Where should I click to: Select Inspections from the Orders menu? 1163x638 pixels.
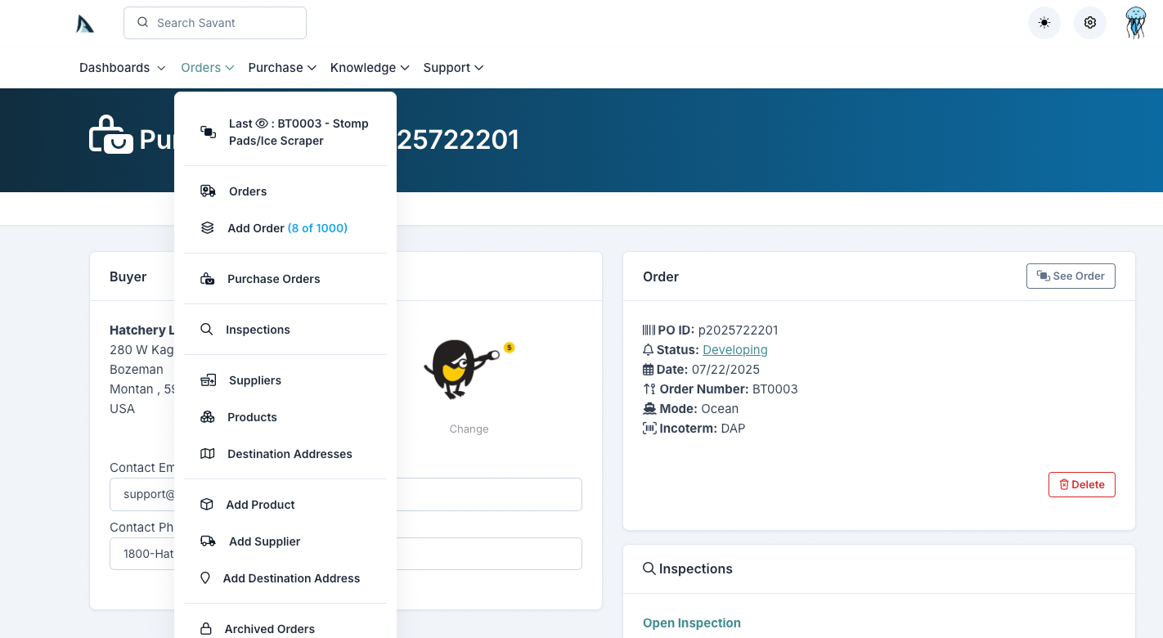click(x=258, y=329)
